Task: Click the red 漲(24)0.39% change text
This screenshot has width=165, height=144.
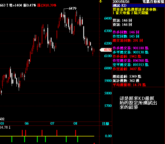Action: [x=47, y=5]
